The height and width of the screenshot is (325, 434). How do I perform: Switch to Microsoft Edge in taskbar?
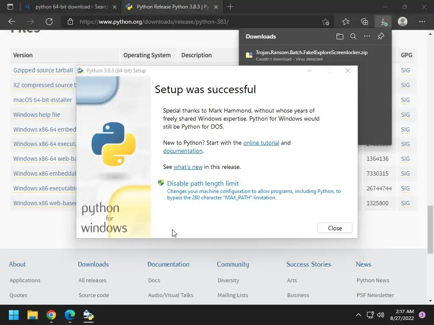click(x=70, y=315)
